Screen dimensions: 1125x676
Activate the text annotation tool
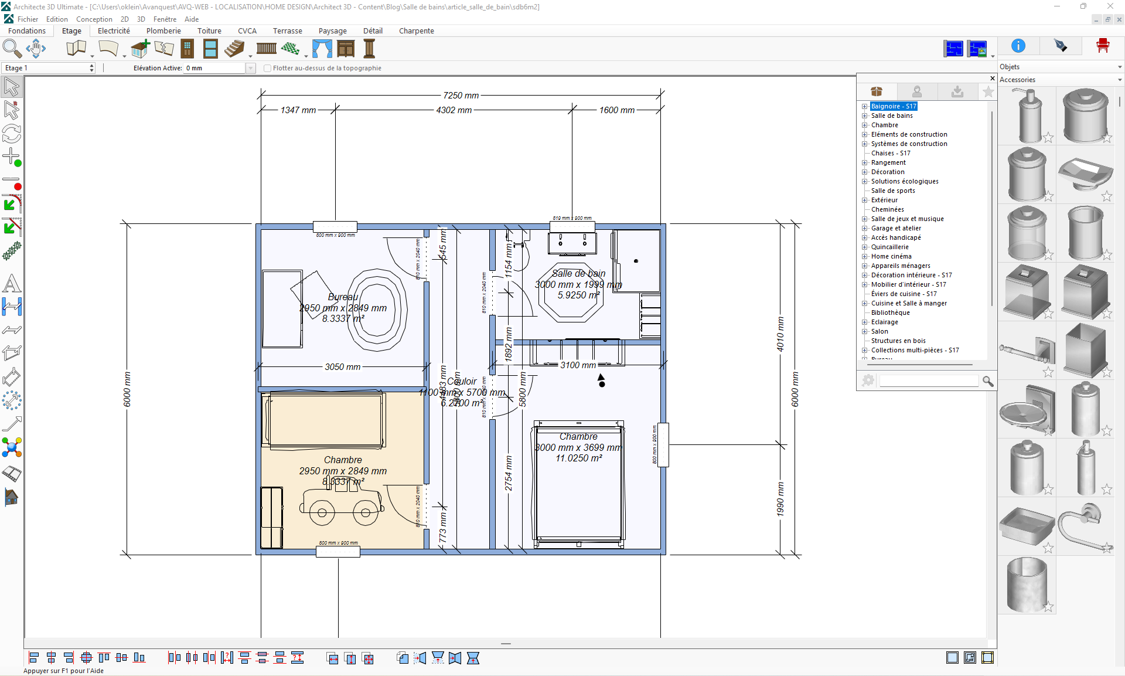point(12,284)
